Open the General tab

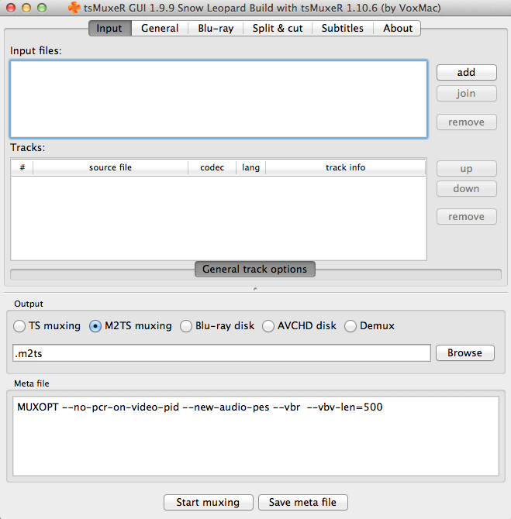160,28
